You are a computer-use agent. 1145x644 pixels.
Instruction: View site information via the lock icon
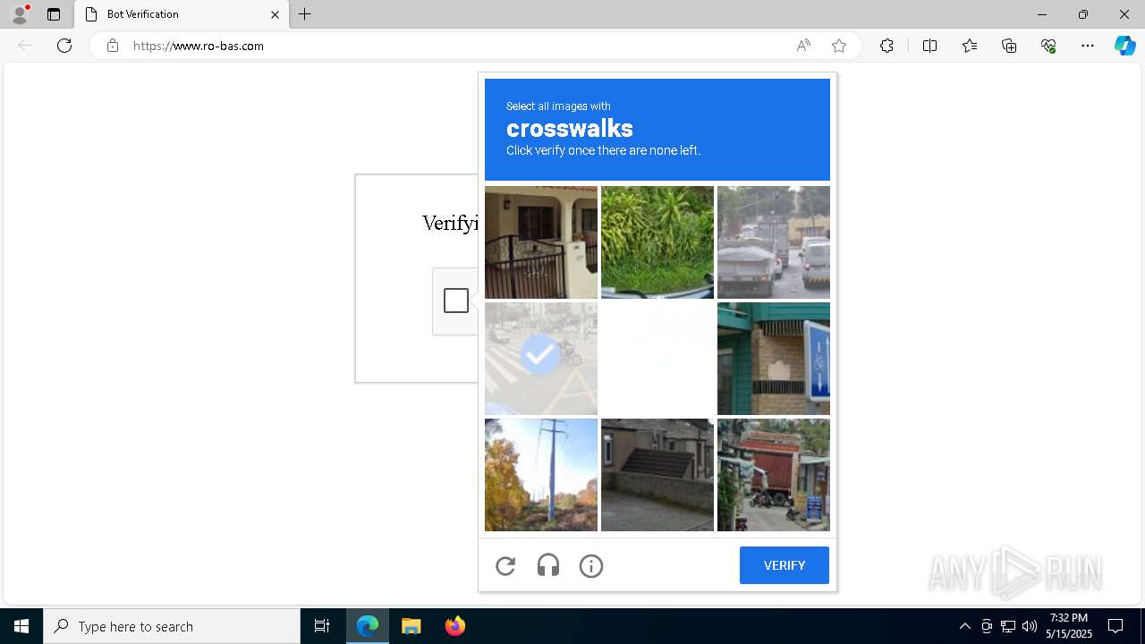(113, 46)
